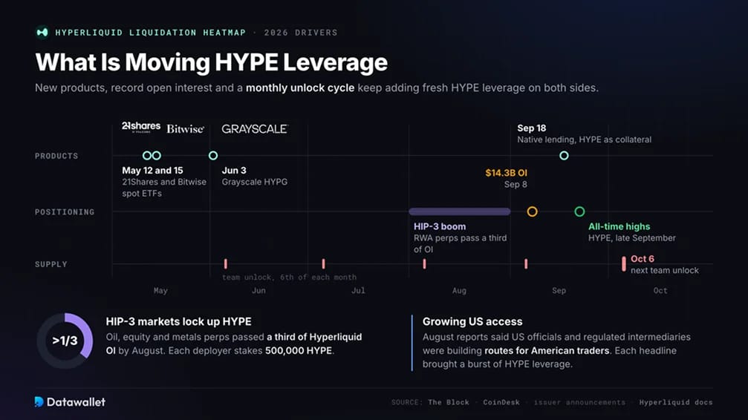Image resolution: width=748 pixels, height=420 pixels.
Task: Click the purple HIP-3 boom bar
Action: tap(459, 211)
